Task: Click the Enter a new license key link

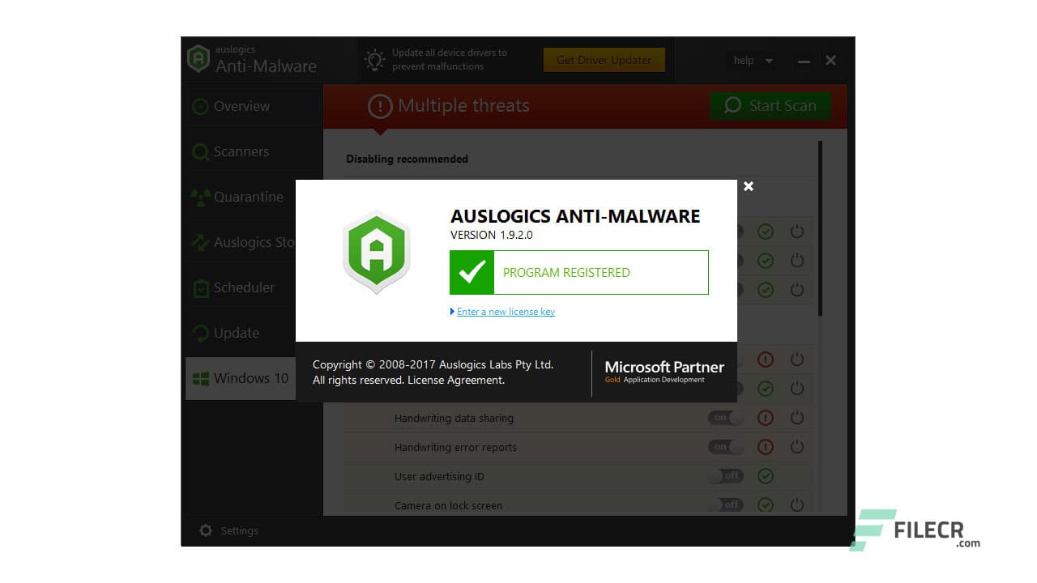Action: point(506,311)
